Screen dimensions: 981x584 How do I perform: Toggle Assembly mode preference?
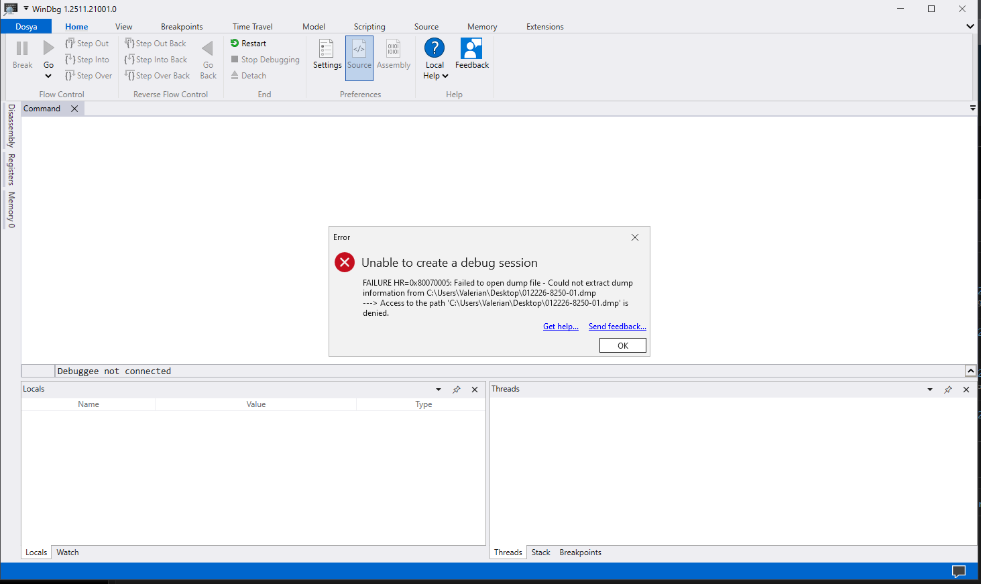394,54
